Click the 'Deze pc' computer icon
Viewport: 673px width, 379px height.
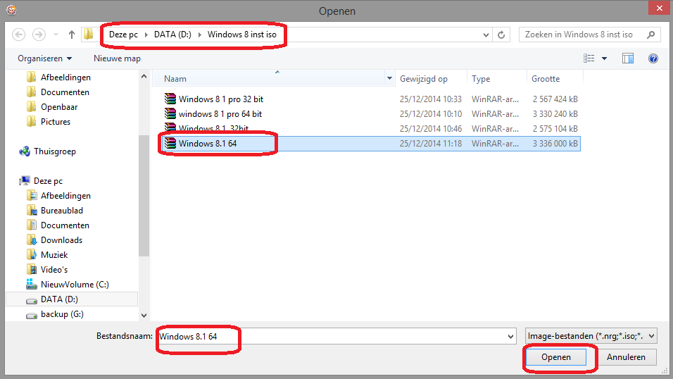[25, 181]
